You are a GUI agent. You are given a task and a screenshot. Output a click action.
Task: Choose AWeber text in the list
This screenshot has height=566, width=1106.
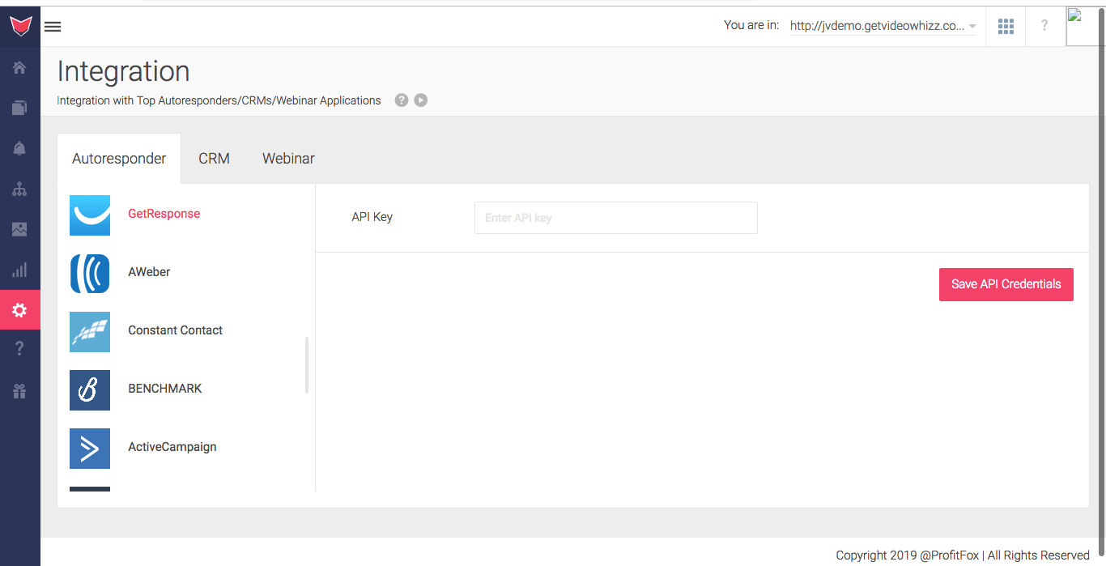(x=149, y=272)
